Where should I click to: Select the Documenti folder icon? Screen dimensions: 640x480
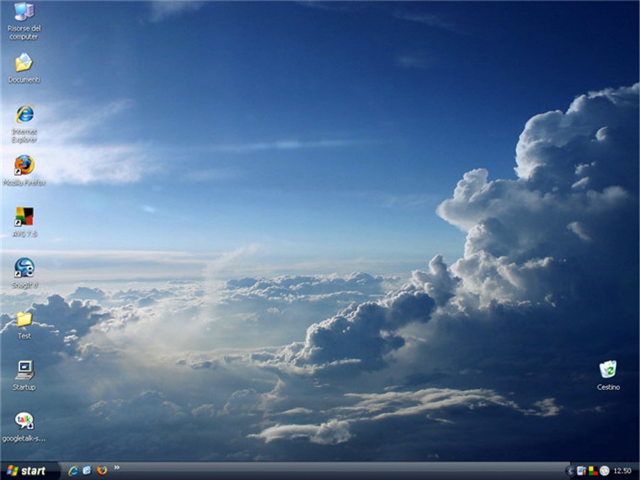coord(24,68)
